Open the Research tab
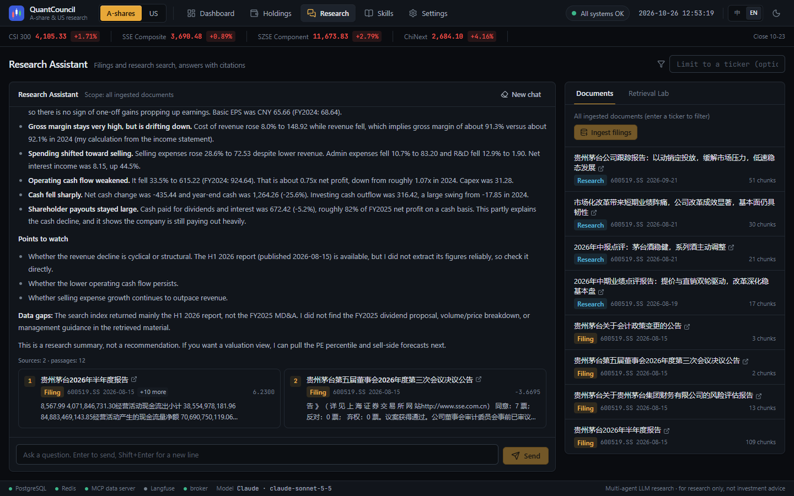794x496 pixels. click(328, 13)
